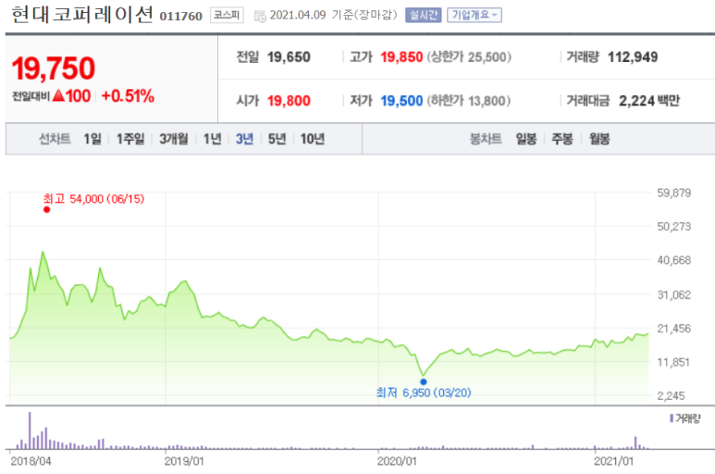
Task: Switch to 일봉 candle chart
Action: point(526,139)
